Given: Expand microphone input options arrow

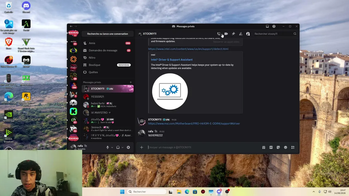Looking at the screenshot, I should [112, 147].
